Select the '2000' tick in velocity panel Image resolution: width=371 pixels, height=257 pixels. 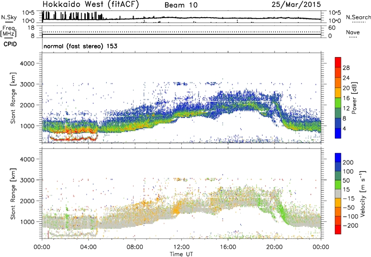pos(27,201)
